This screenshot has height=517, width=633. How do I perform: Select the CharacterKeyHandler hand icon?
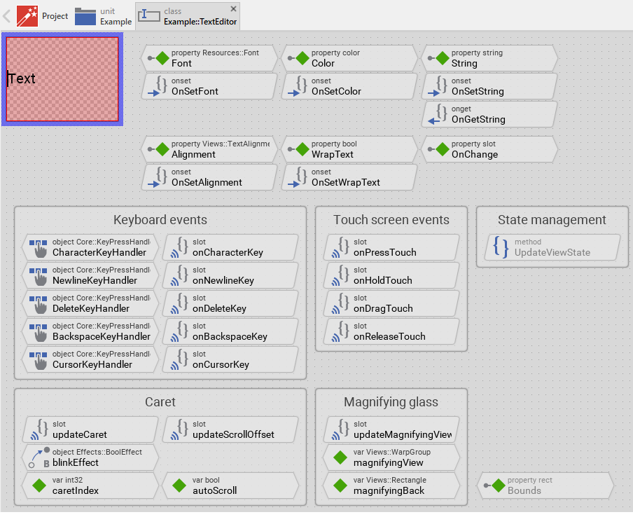click(39, 247)
